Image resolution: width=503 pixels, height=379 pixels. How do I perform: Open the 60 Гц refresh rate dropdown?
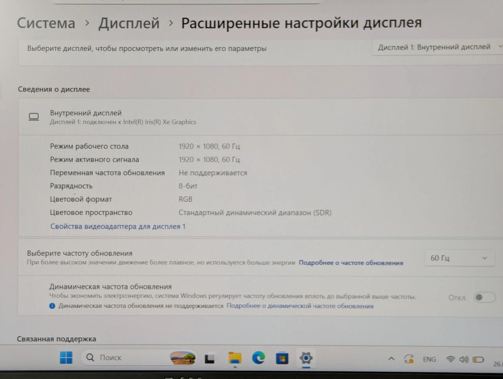[x=459, y=258]
